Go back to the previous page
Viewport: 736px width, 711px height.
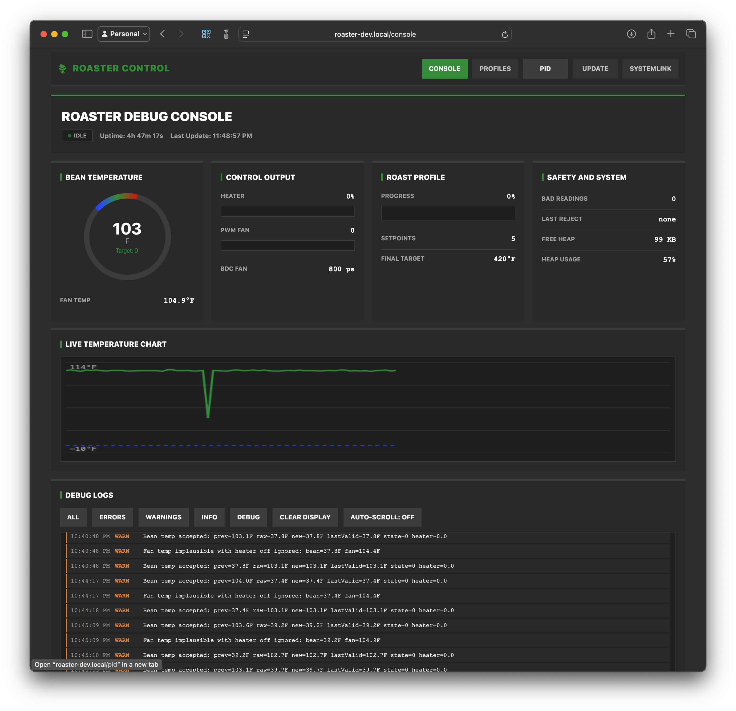(163, 34)
